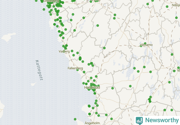Click the Falkenberg town label
This screenshot has width=180, height=125.
[75, 68]
